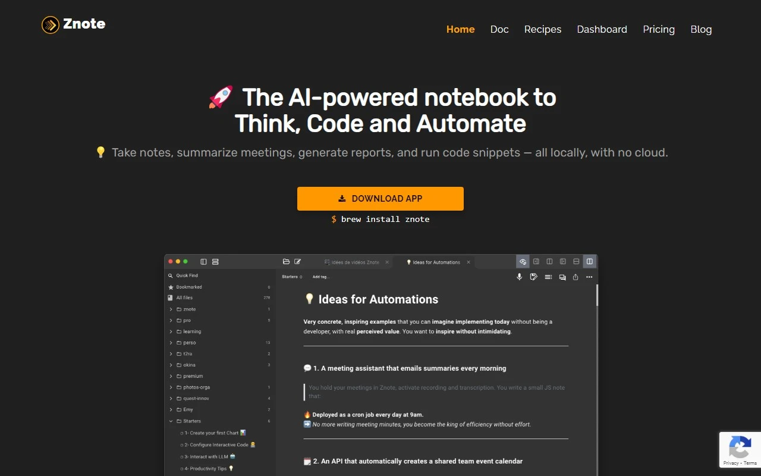Image resolution: width=761 pixels, height=476 pixels.
Task: Click the share export icon
Action: (576, 277)
